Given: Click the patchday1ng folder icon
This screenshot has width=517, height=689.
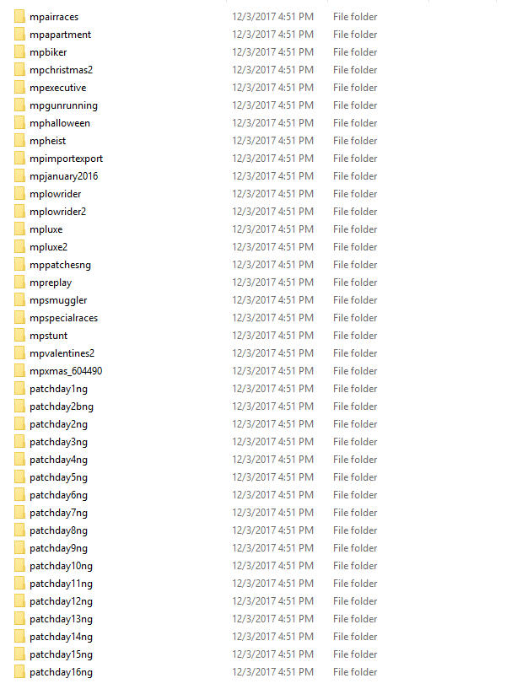Looking at the screenshot, I should 19,389.
